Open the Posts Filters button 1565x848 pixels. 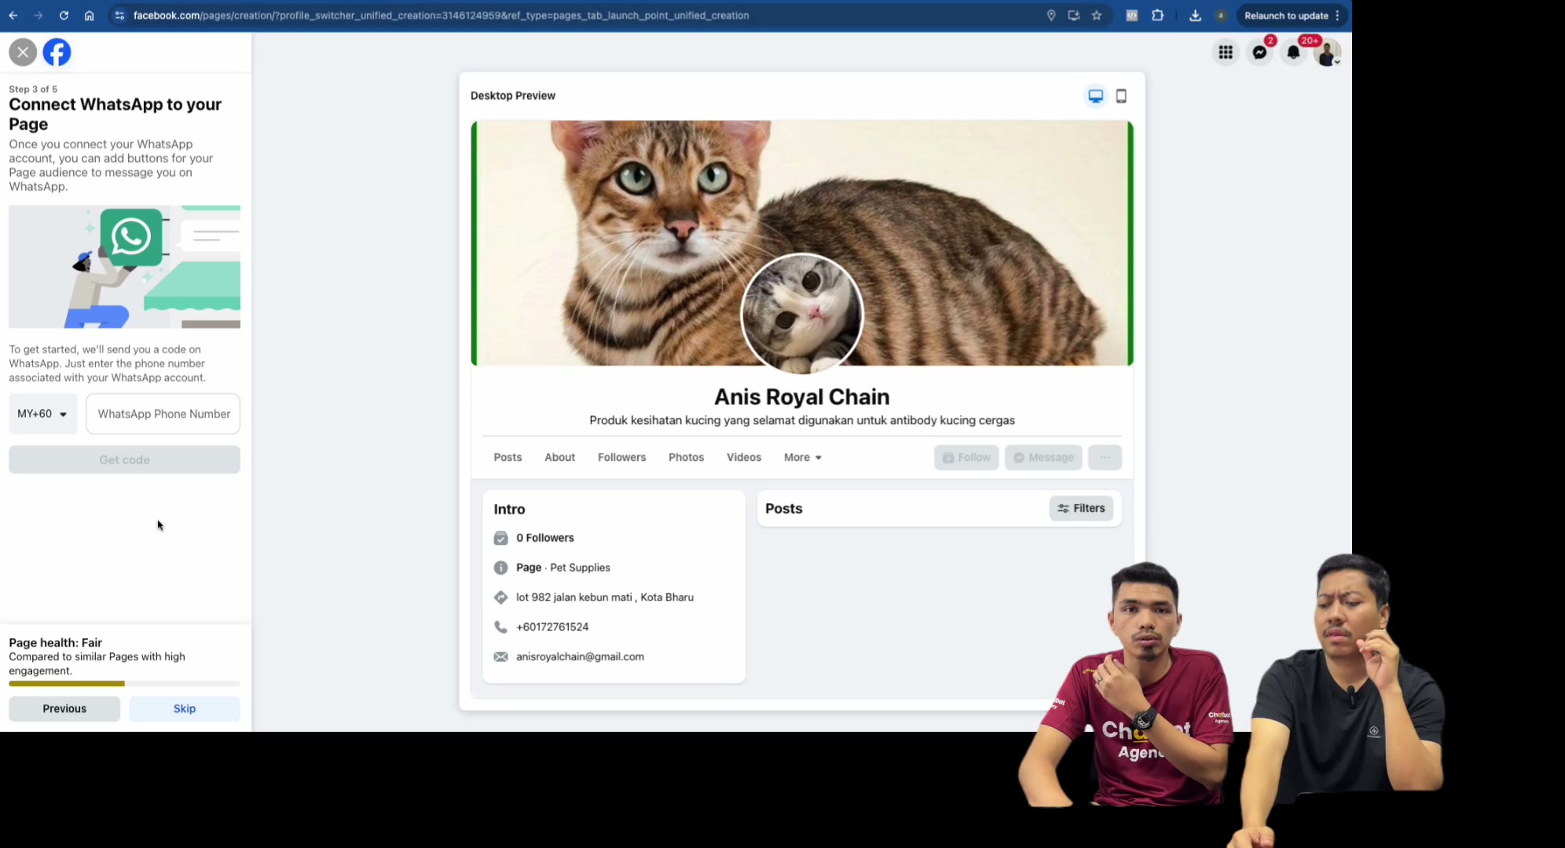coord(1081,508)
